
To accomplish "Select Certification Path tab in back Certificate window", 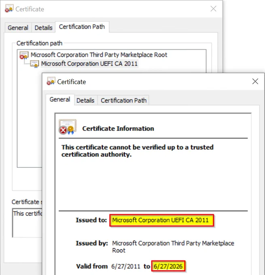I will (x=82, y=27).
